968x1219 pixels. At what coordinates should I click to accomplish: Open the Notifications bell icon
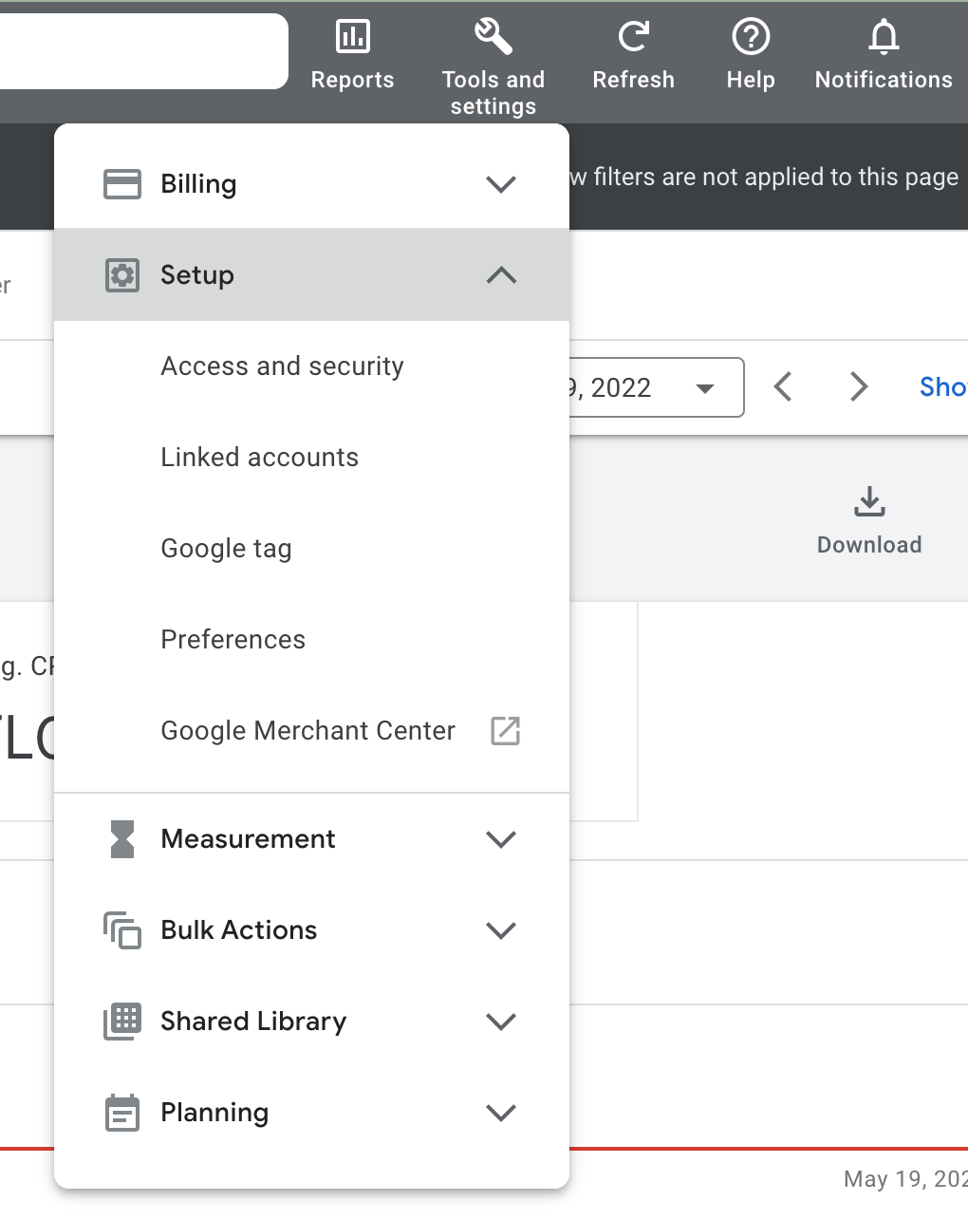(x=884, y=38)
